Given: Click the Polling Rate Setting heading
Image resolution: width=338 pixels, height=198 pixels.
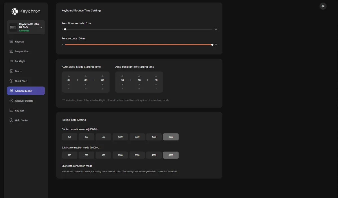Looking at the screenshot, I should tap(74, 120).
